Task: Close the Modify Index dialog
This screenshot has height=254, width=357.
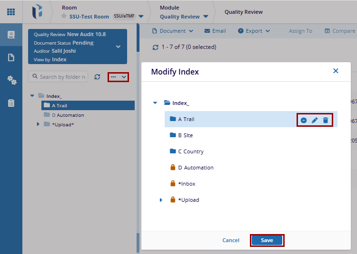Action: coord(336,71)
